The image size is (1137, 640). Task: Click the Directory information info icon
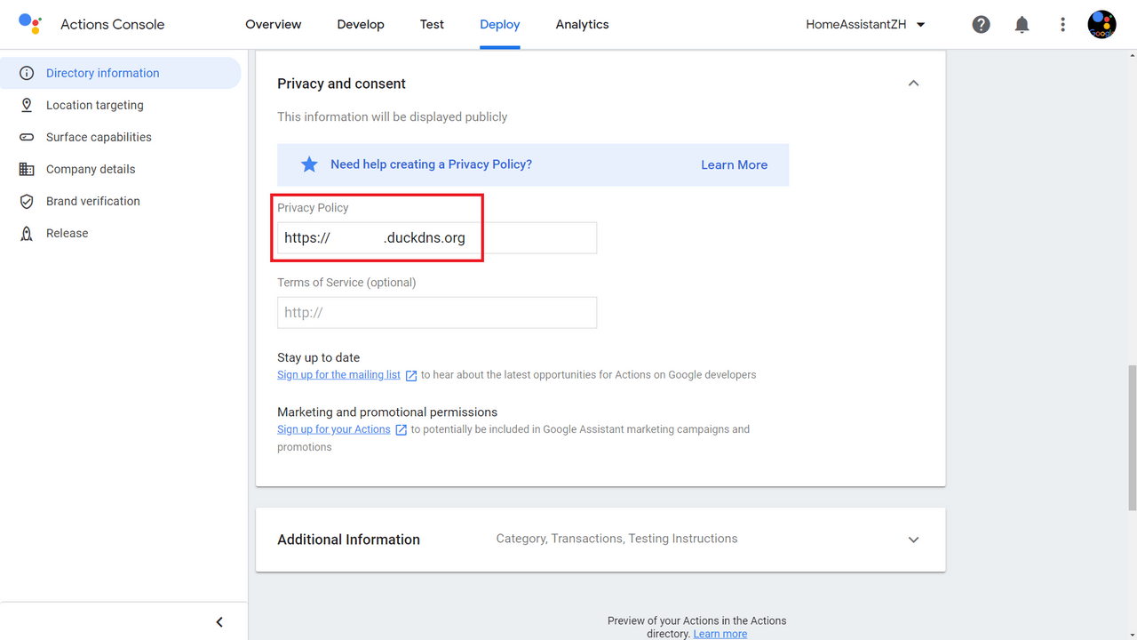tap(27, 73)
